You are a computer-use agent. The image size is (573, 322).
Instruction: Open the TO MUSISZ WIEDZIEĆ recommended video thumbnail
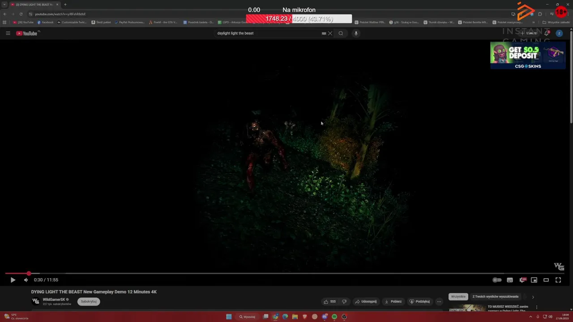coord(467,309)
